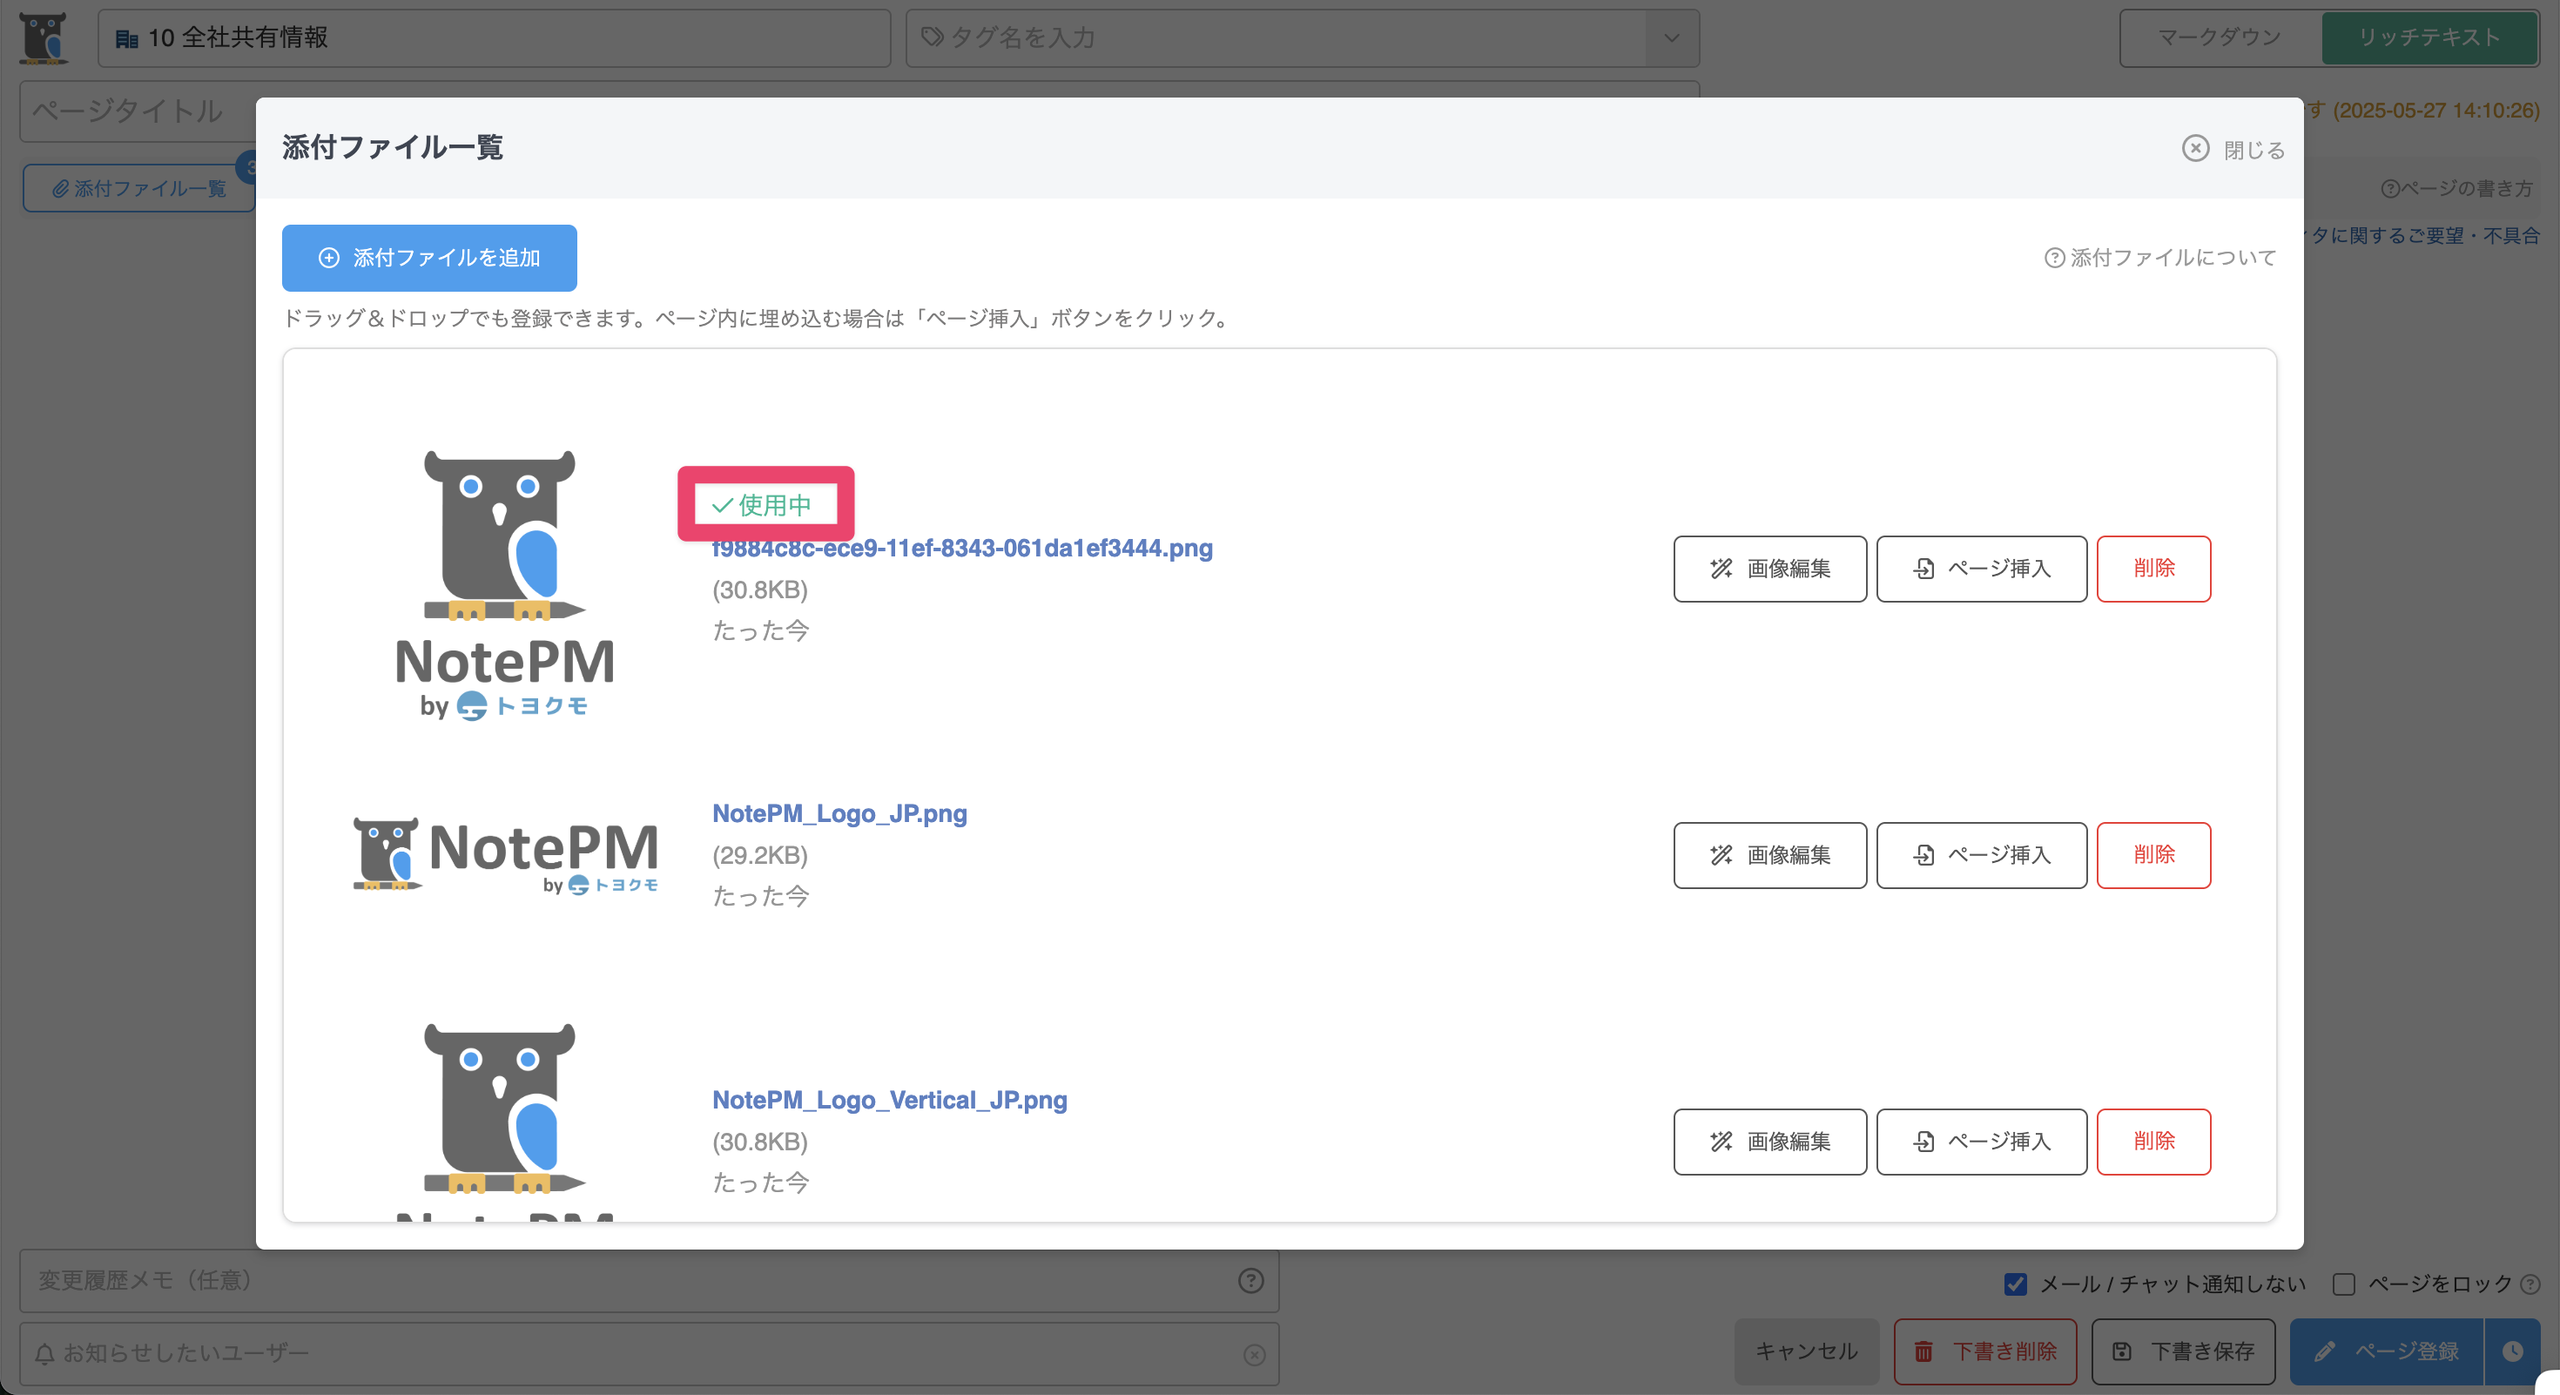The width and height of the screenshot is (2560, 1395).
Task: Toggle メール / チャット通知しない checkbox
Action: 2014,1284
